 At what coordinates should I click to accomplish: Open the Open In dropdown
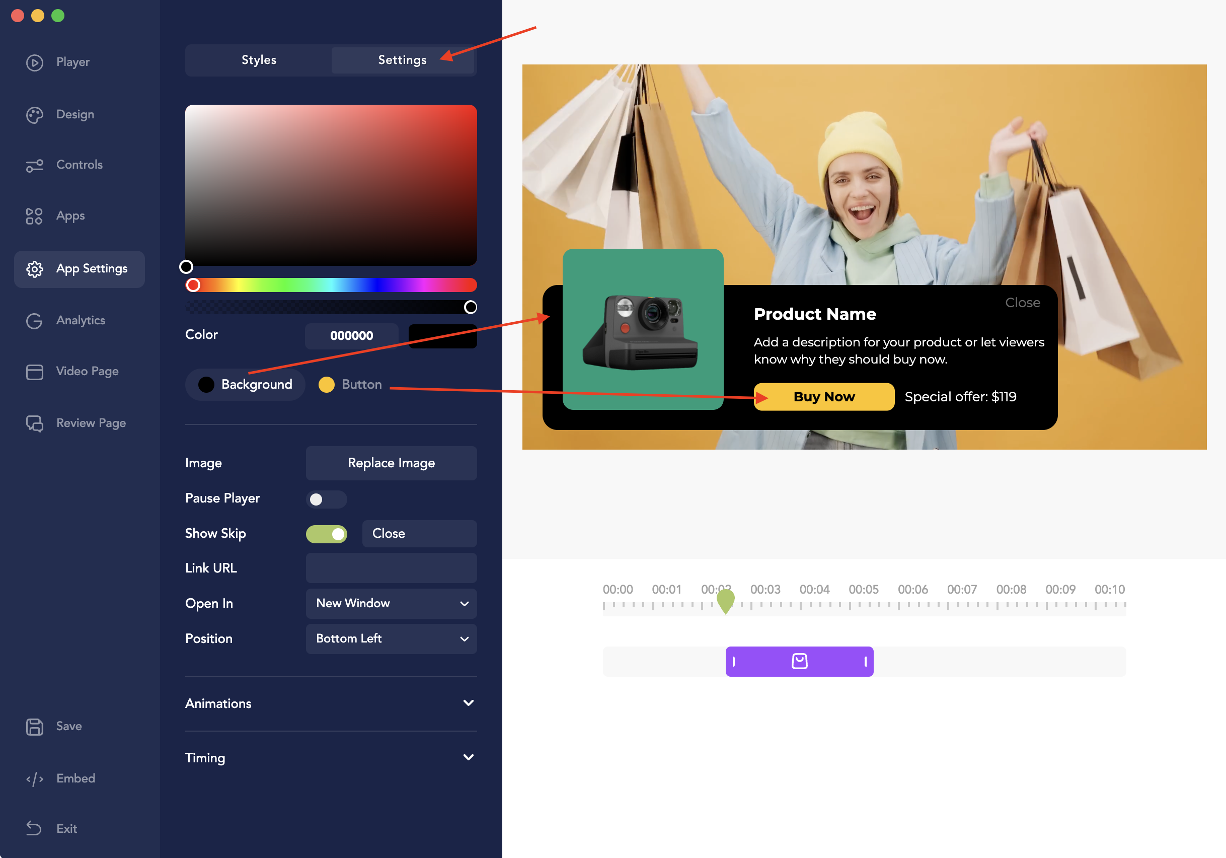(392, 603)
